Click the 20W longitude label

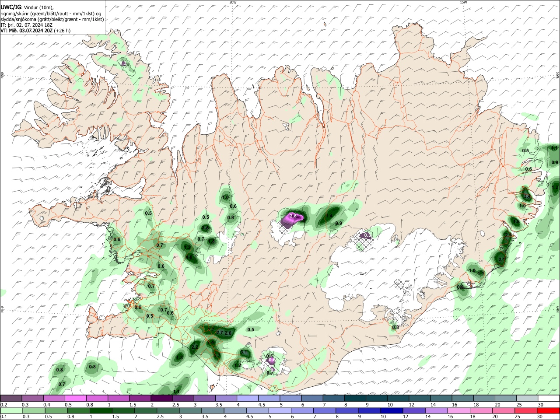[x=232, y=2]
